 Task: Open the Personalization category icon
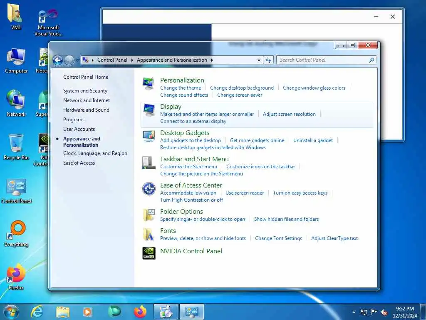[x=149, y=83]
